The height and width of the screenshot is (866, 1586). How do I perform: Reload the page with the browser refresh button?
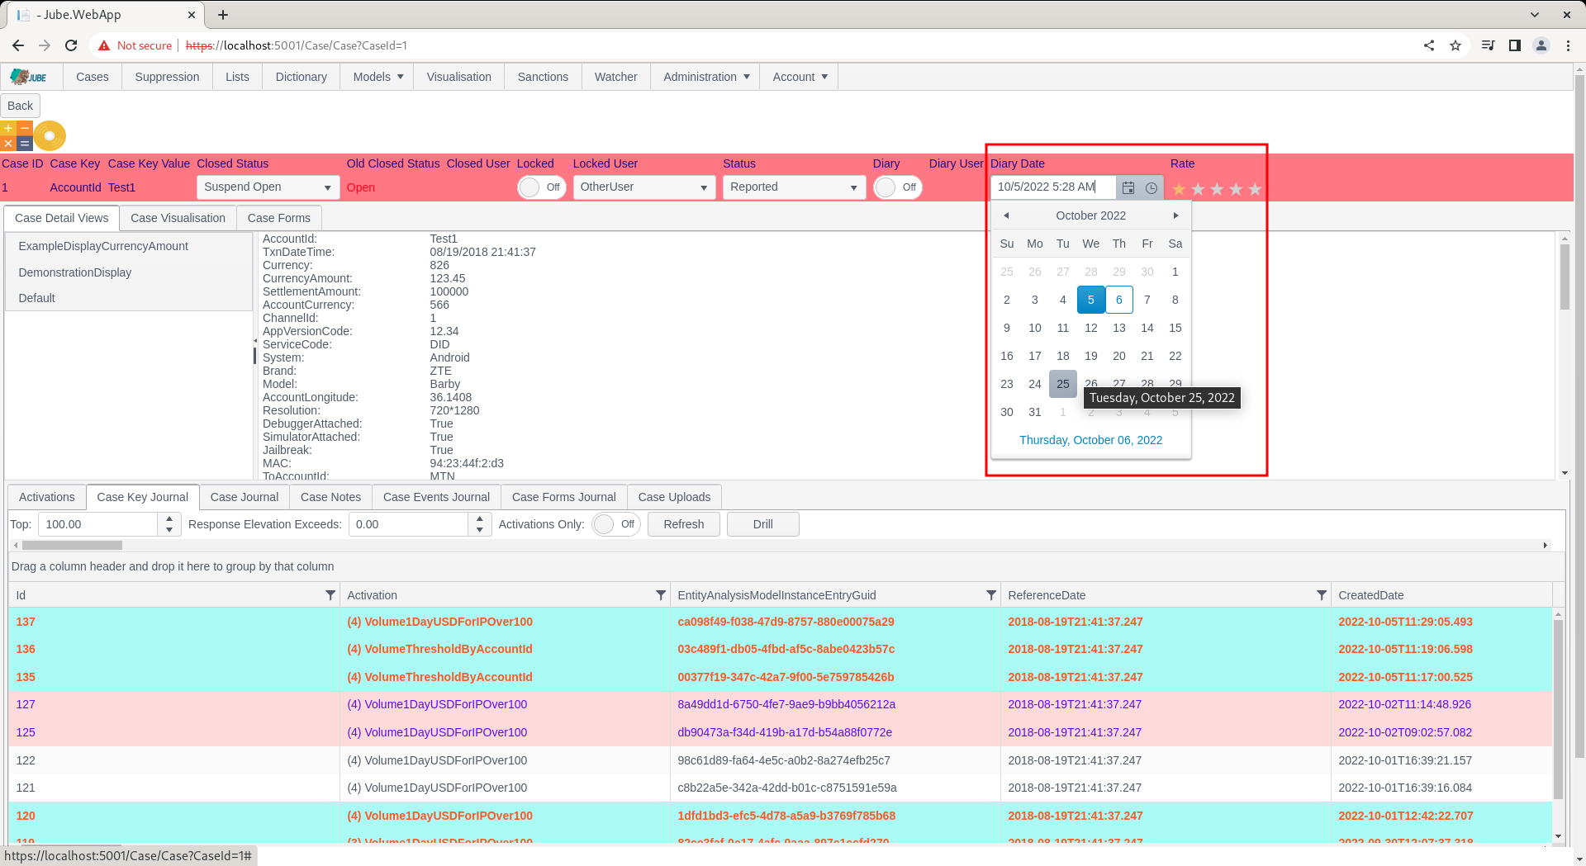[x=71, y=45]
